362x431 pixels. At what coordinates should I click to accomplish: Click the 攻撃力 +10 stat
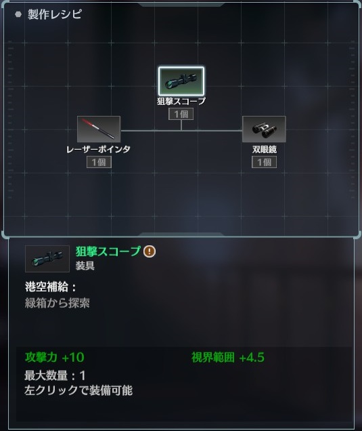coord(55,357)
